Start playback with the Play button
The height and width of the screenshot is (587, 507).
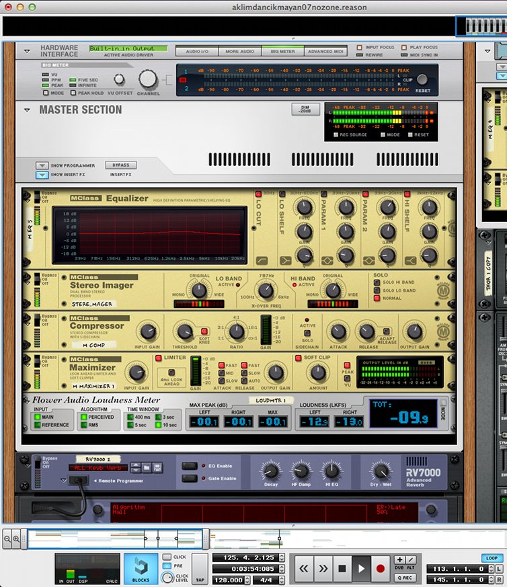click(361, 569)
